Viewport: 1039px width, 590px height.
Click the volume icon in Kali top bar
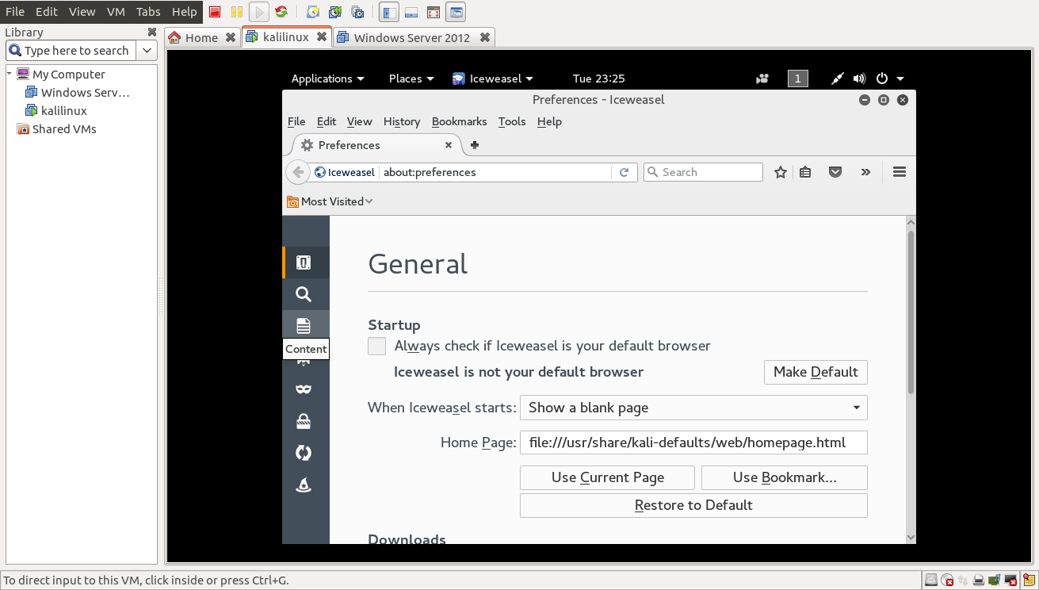859,79
